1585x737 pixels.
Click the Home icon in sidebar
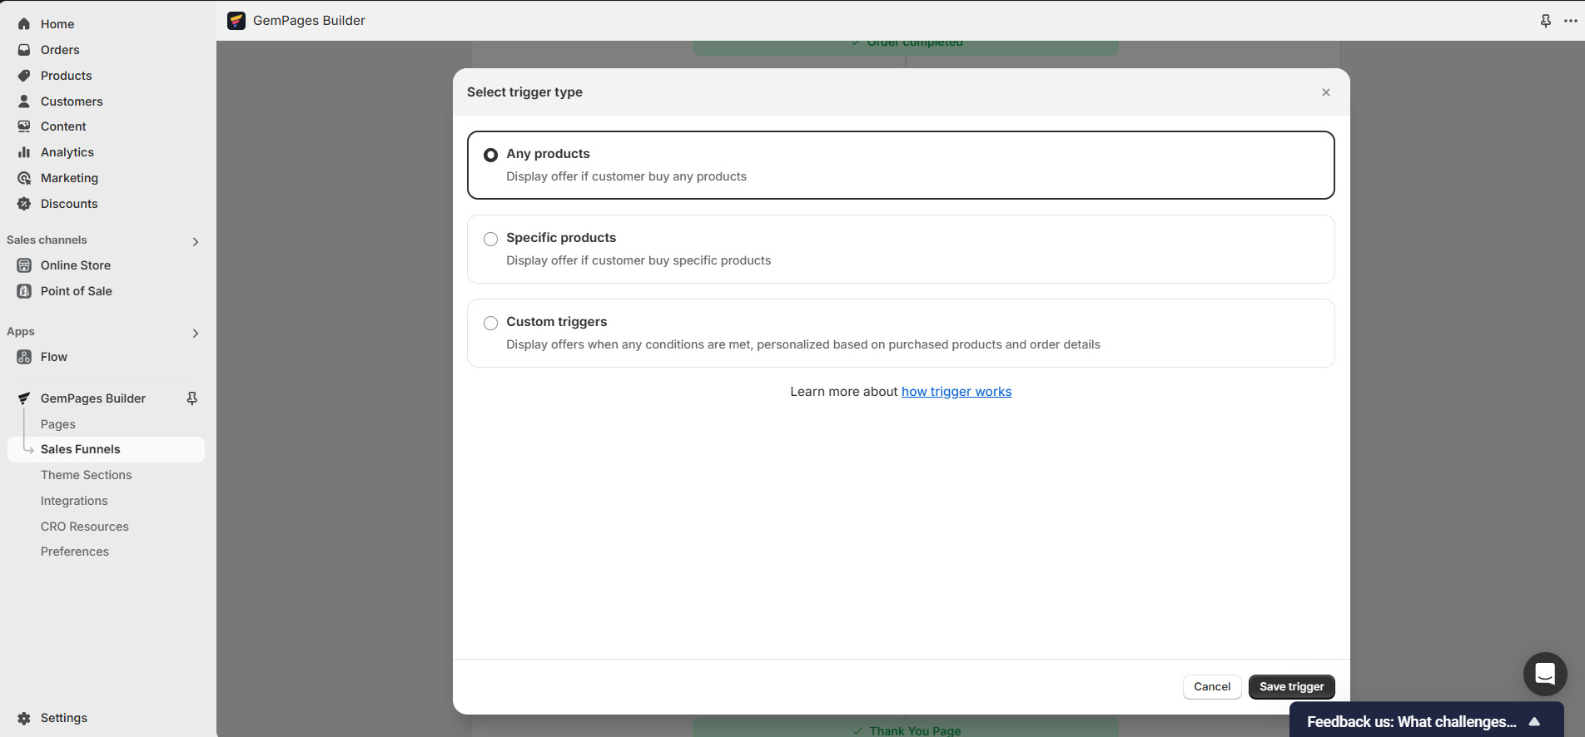point(24,24)
